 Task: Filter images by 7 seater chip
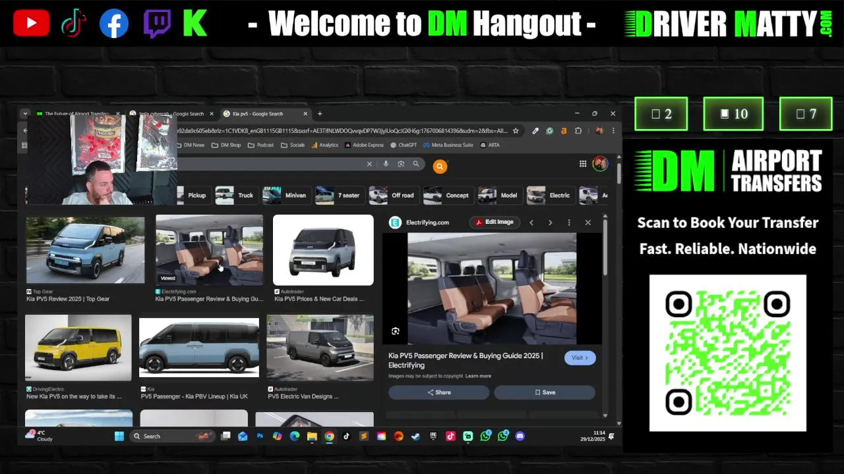[338, 196]
